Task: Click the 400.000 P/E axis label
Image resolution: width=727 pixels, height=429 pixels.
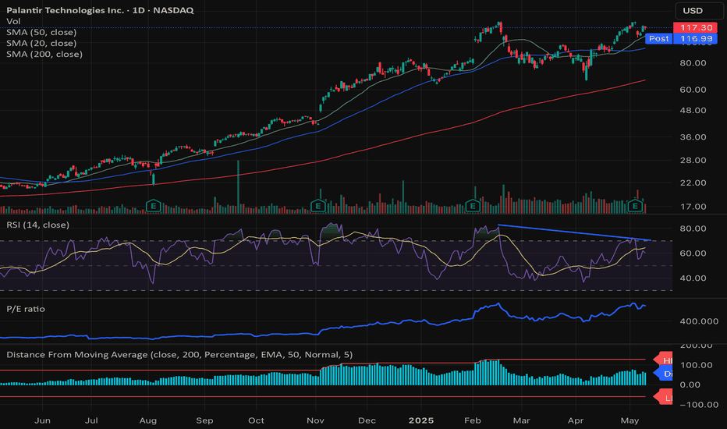Action: pyautogui.click(x=699, y=321)
